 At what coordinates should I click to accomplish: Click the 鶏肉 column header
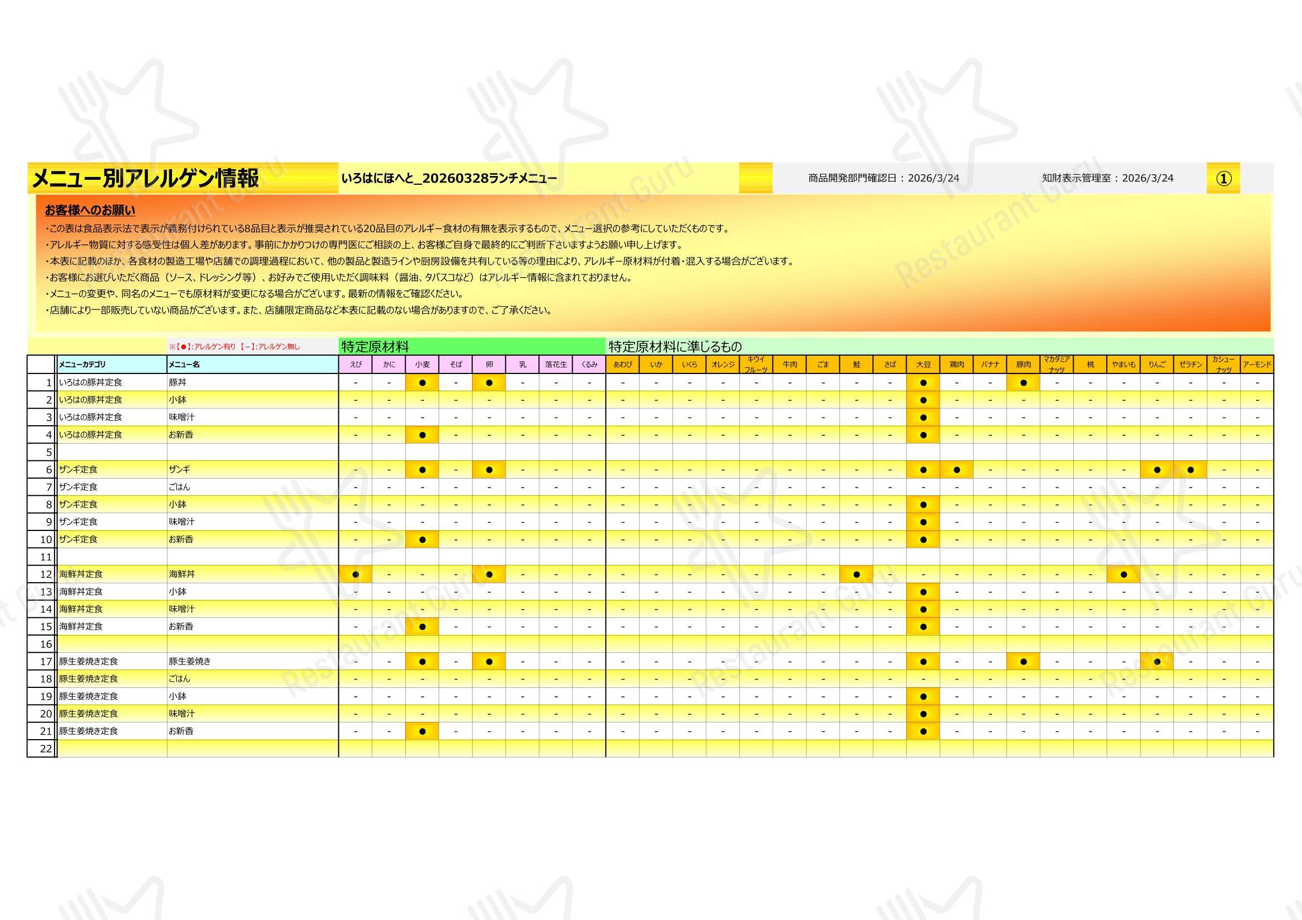tap(957, 365)
